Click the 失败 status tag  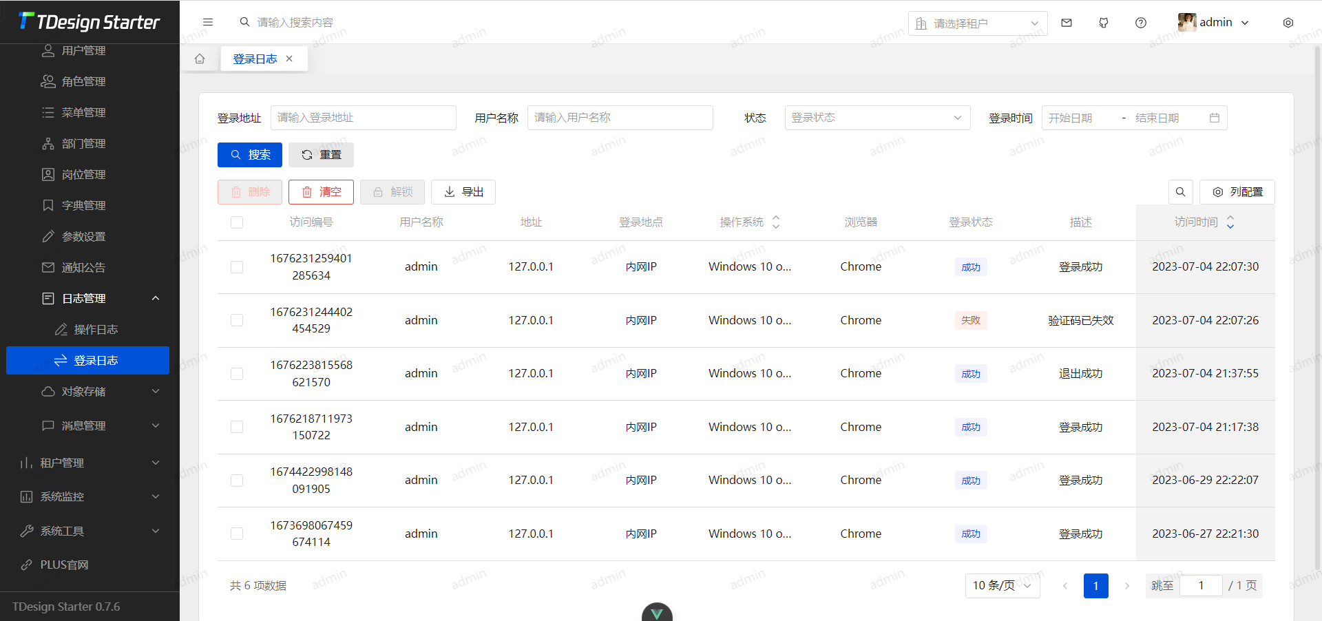point(971,320)
